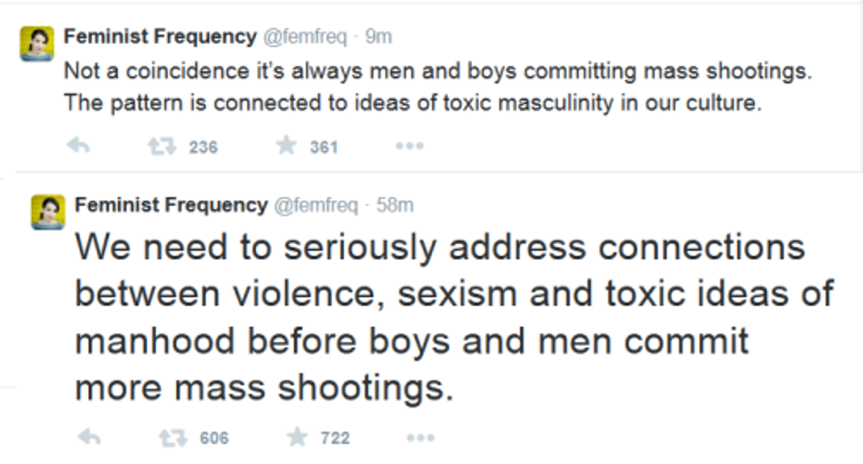The width and height of the screenshot is (863, 464).
Task: Click the @femfreq handle on bottom tweet
Action: click(315, 205)
